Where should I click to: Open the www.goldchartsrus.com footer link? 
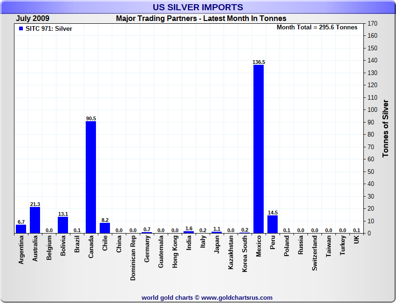pos(237,297)
